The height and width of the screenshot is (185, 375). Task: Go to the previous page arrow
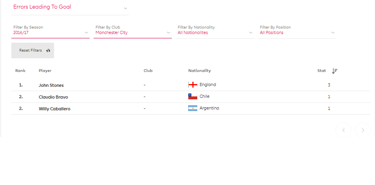pyautogui.click(x=343, y=130)
